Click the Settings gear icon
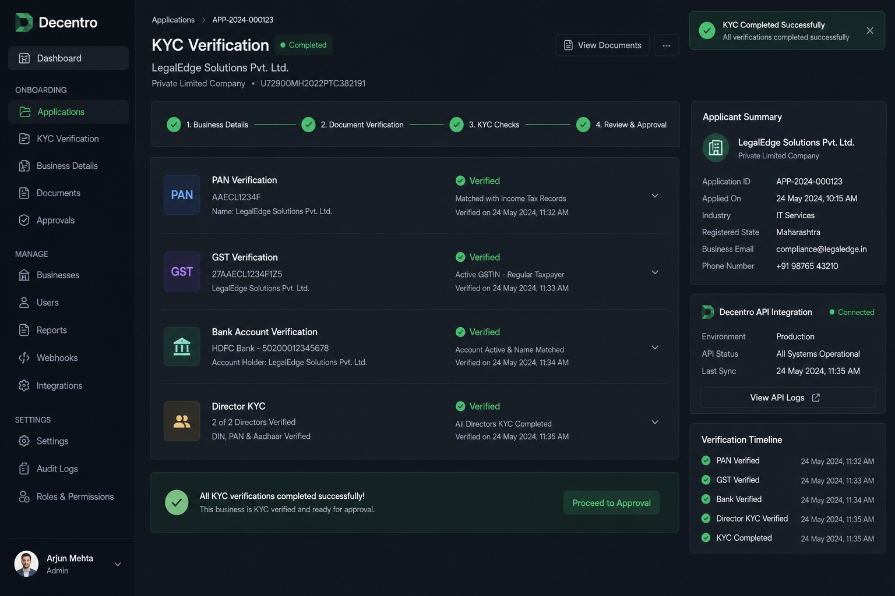This screenshot has width=895, height=596. point(24,441)
